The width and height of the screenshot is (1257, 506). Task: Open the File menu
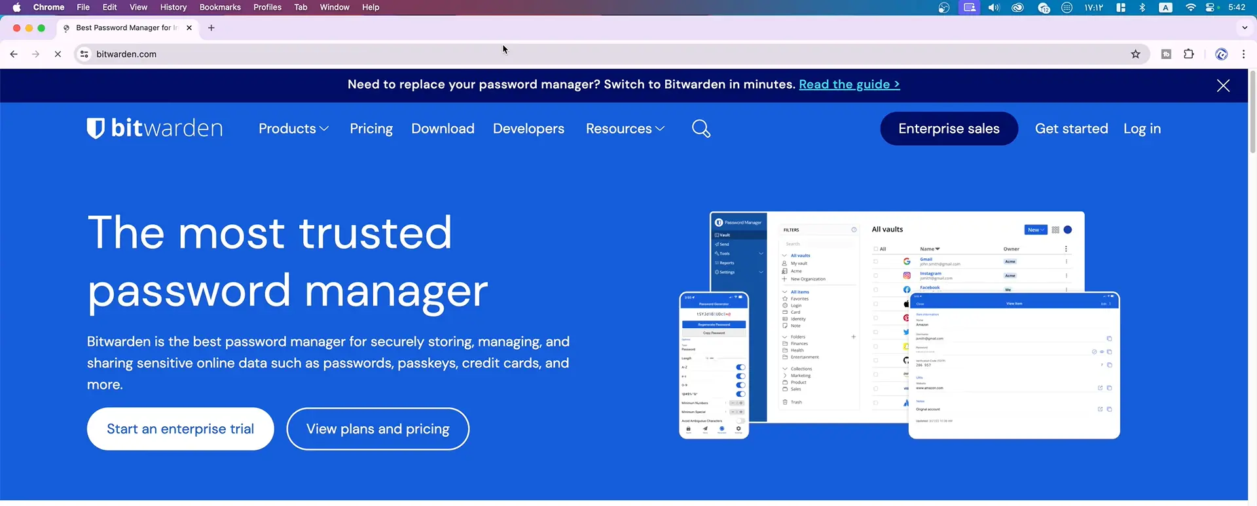[83, 7]
